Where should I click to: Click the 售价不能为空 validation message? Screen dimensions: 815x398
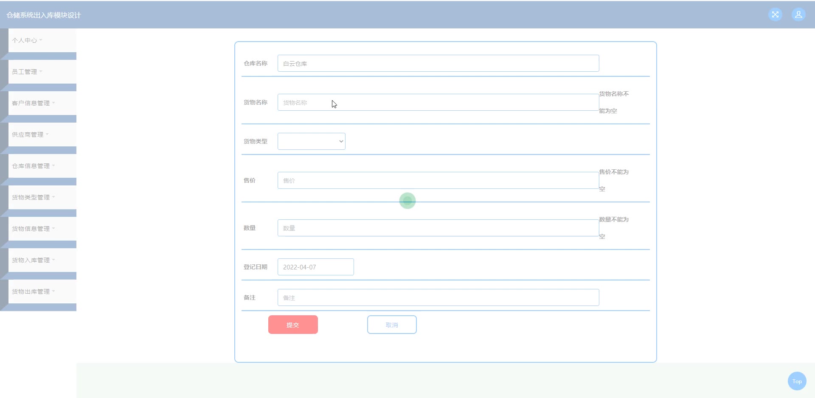click(614, 180)
